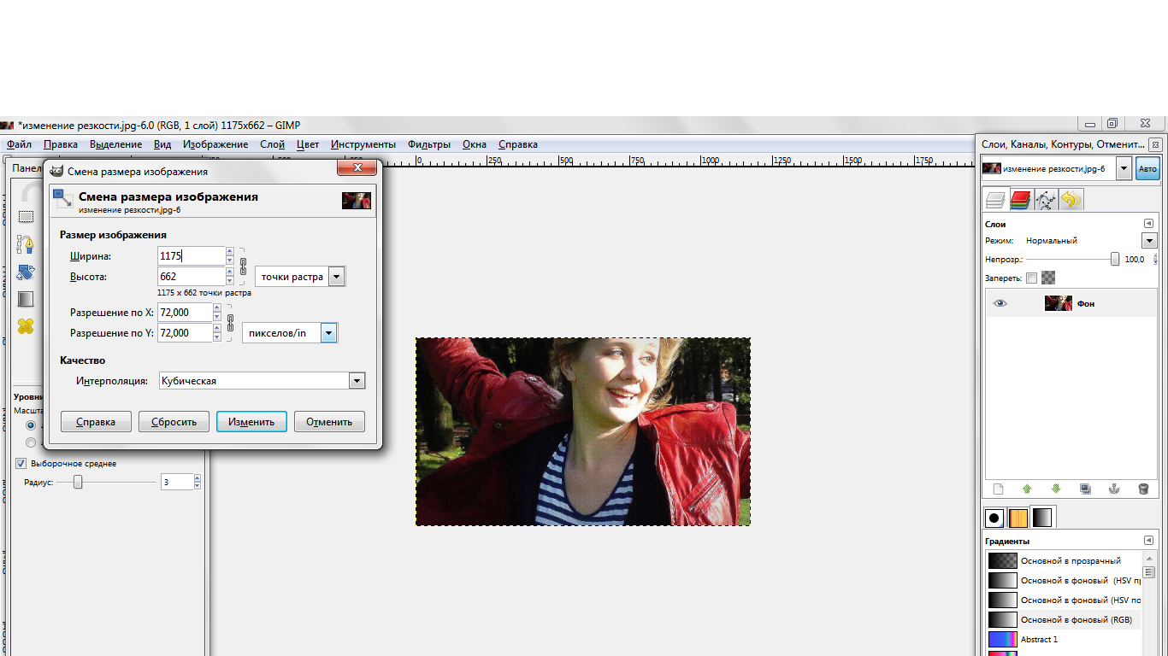
Task: Switch to Layers tab icon
Action: click(995, 201)
